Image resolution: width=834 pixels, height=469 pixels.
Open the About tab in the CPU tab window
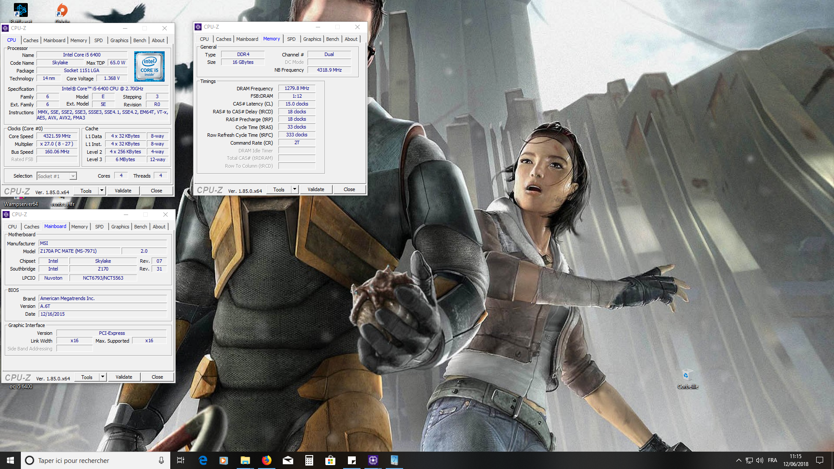[158, 40]
